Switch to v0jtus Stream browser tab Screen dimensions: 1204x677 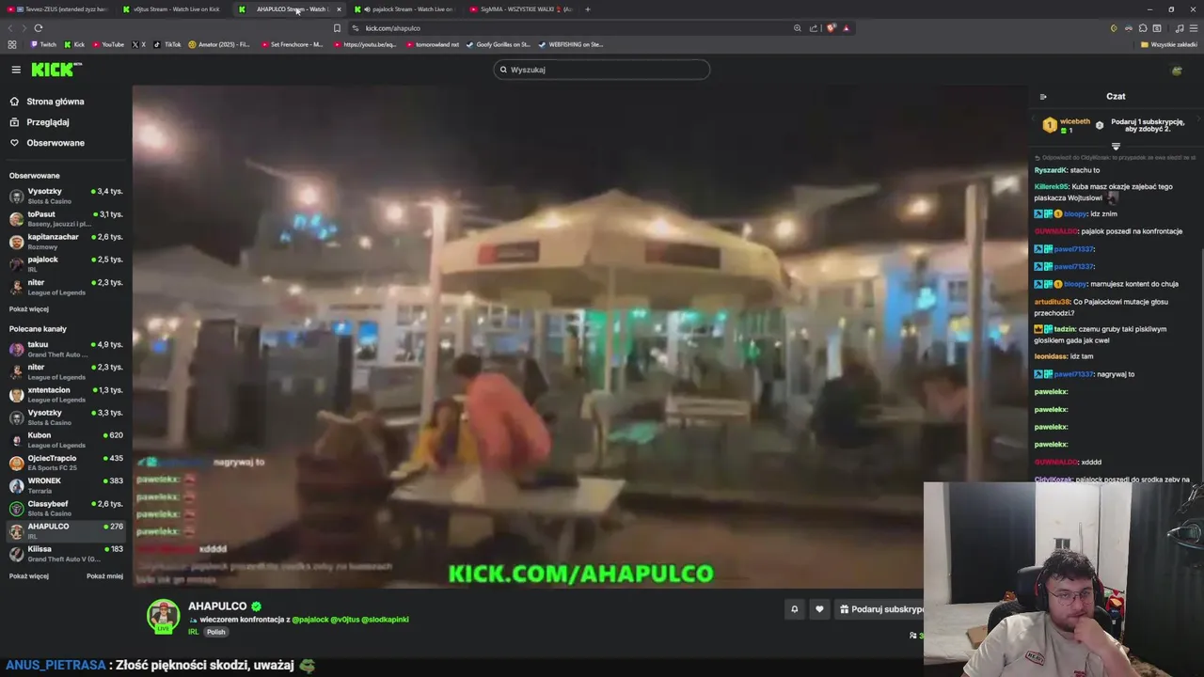coord(175,9)
